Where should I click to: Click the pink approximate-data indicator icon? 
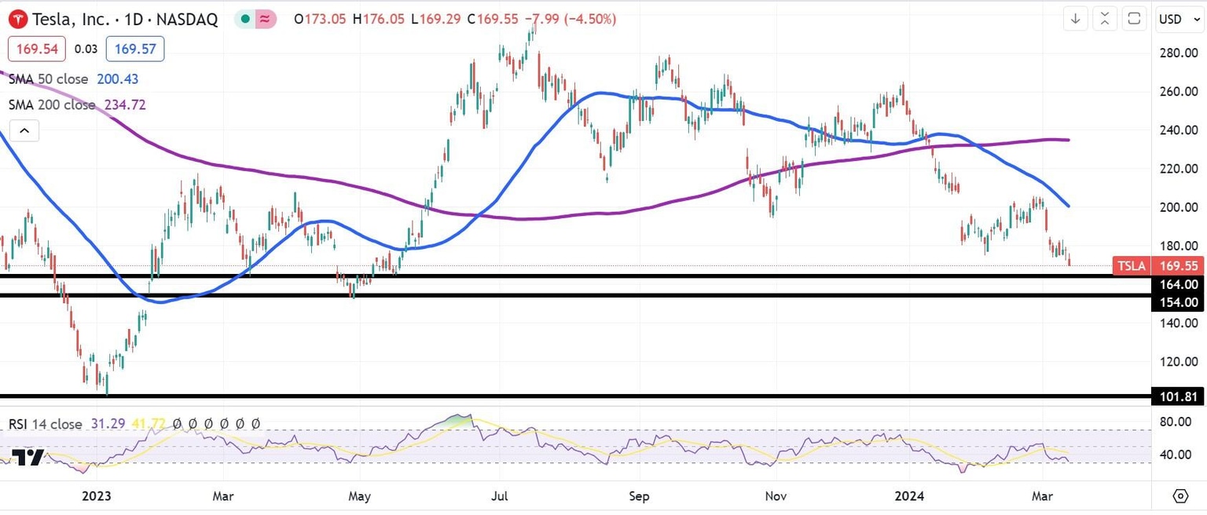click(x=266, y=20)
